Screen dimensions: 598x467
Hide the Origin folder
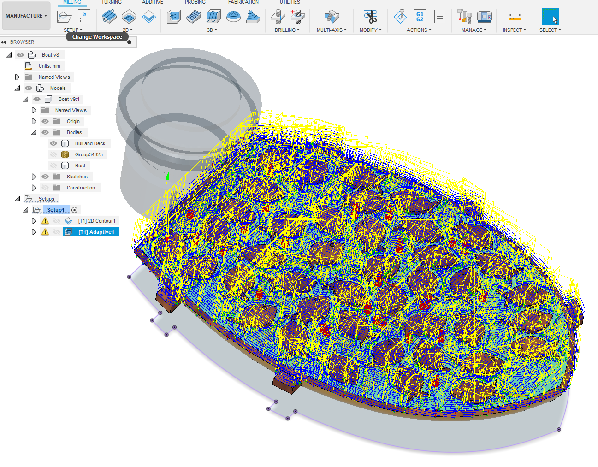click(x=45, y=121)
